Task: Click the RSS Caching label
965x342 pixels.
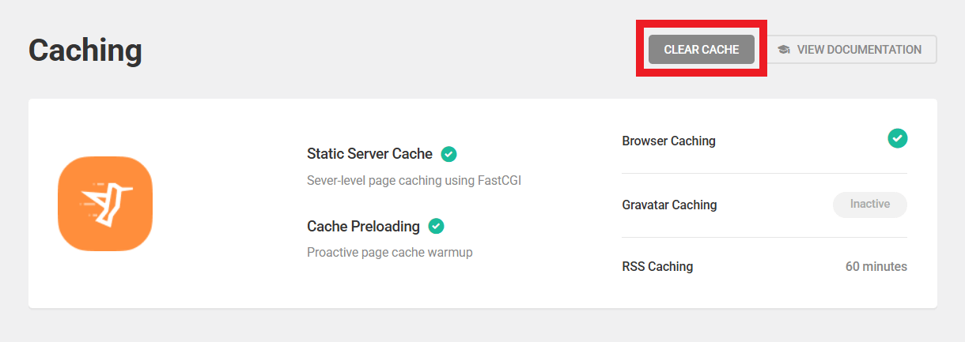Action: 657,267
